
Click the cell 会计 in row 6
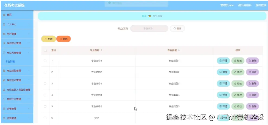click(96, 118)
